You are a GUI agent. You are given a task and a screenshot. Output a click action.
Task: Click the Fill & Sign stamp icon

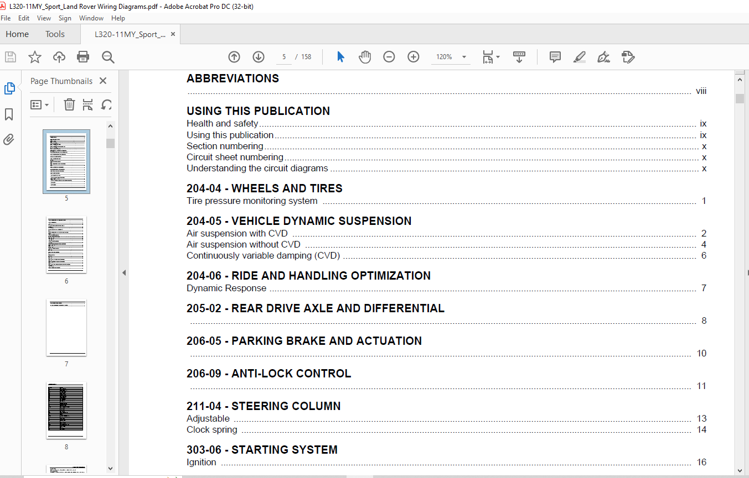coord(628,57)
